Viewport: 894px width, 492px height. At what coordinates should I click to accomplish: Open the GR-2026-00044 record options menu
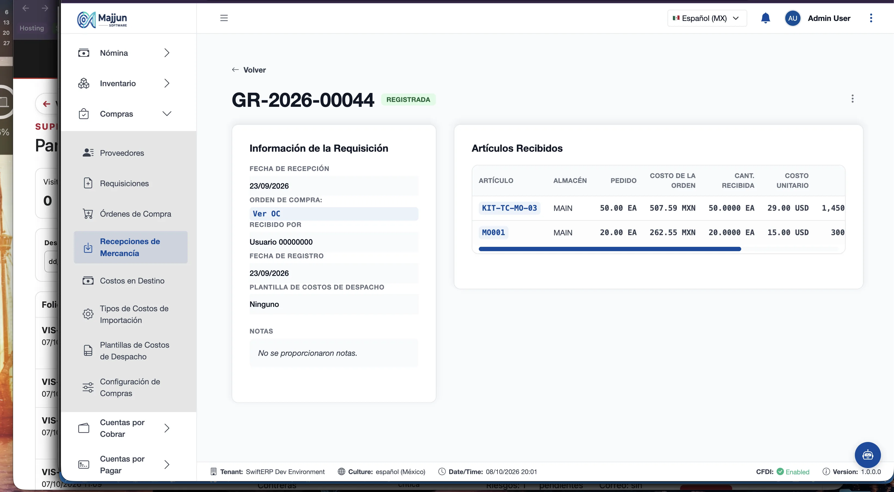(852, 99)
